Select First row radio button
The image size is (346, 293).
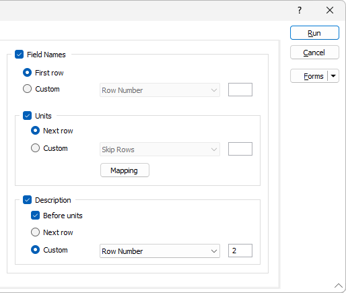pos(27,73)
